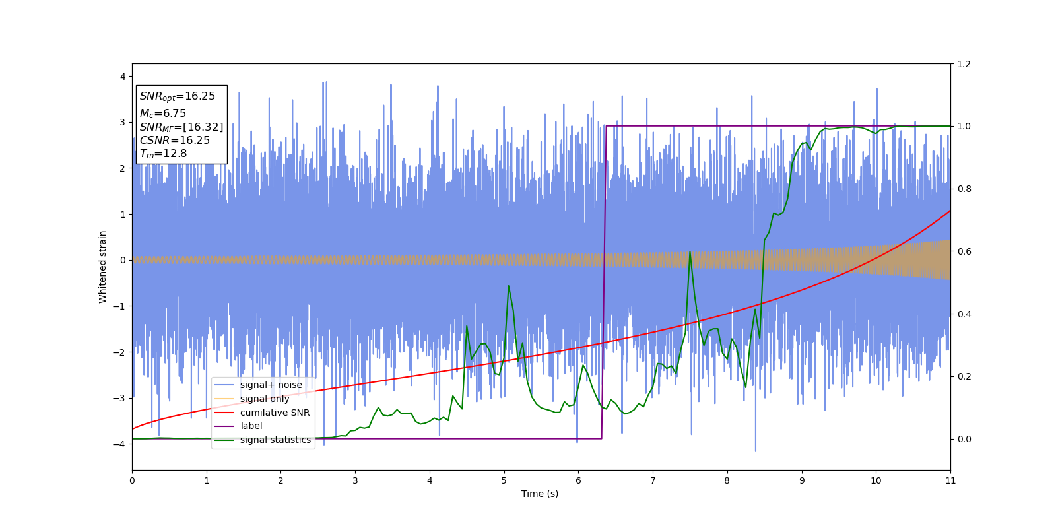The image size is (1056, 528).
Task: Click the x-axis tick label 10
Action: [x=876, y=480]
